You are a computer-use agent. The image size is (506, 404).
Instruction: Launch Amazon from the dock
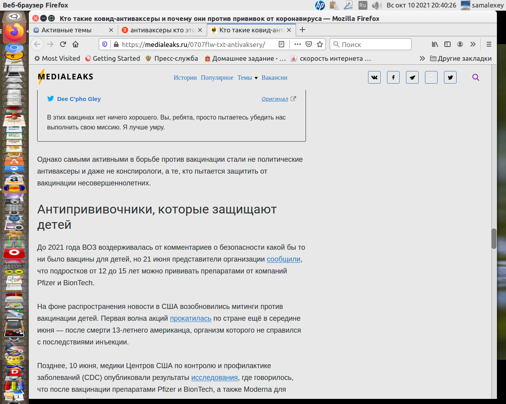pyautogui.click(x=14, y=179)
